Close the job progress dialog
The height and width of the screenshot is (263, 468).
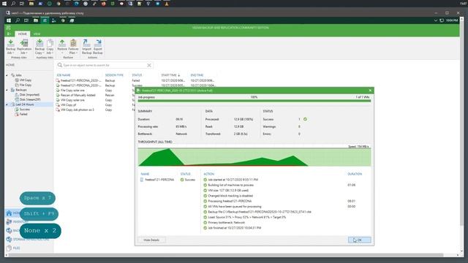pos(370,91)
